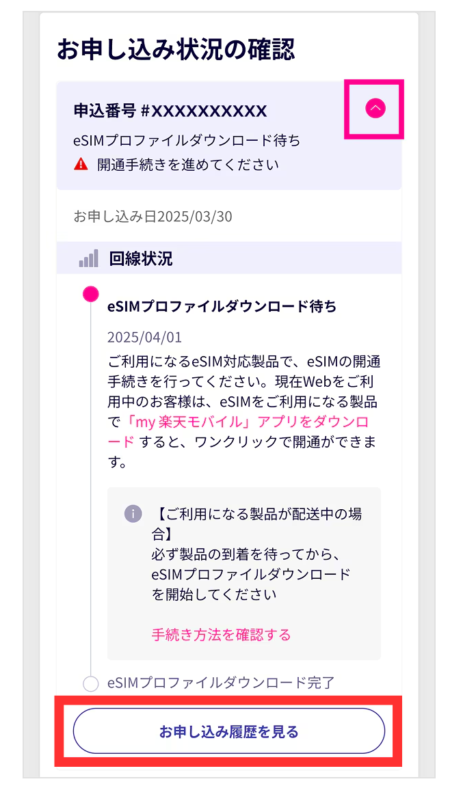463x788 pixels.
Task: Collapse the application details with the pink chevron
Action: (375, 108)
